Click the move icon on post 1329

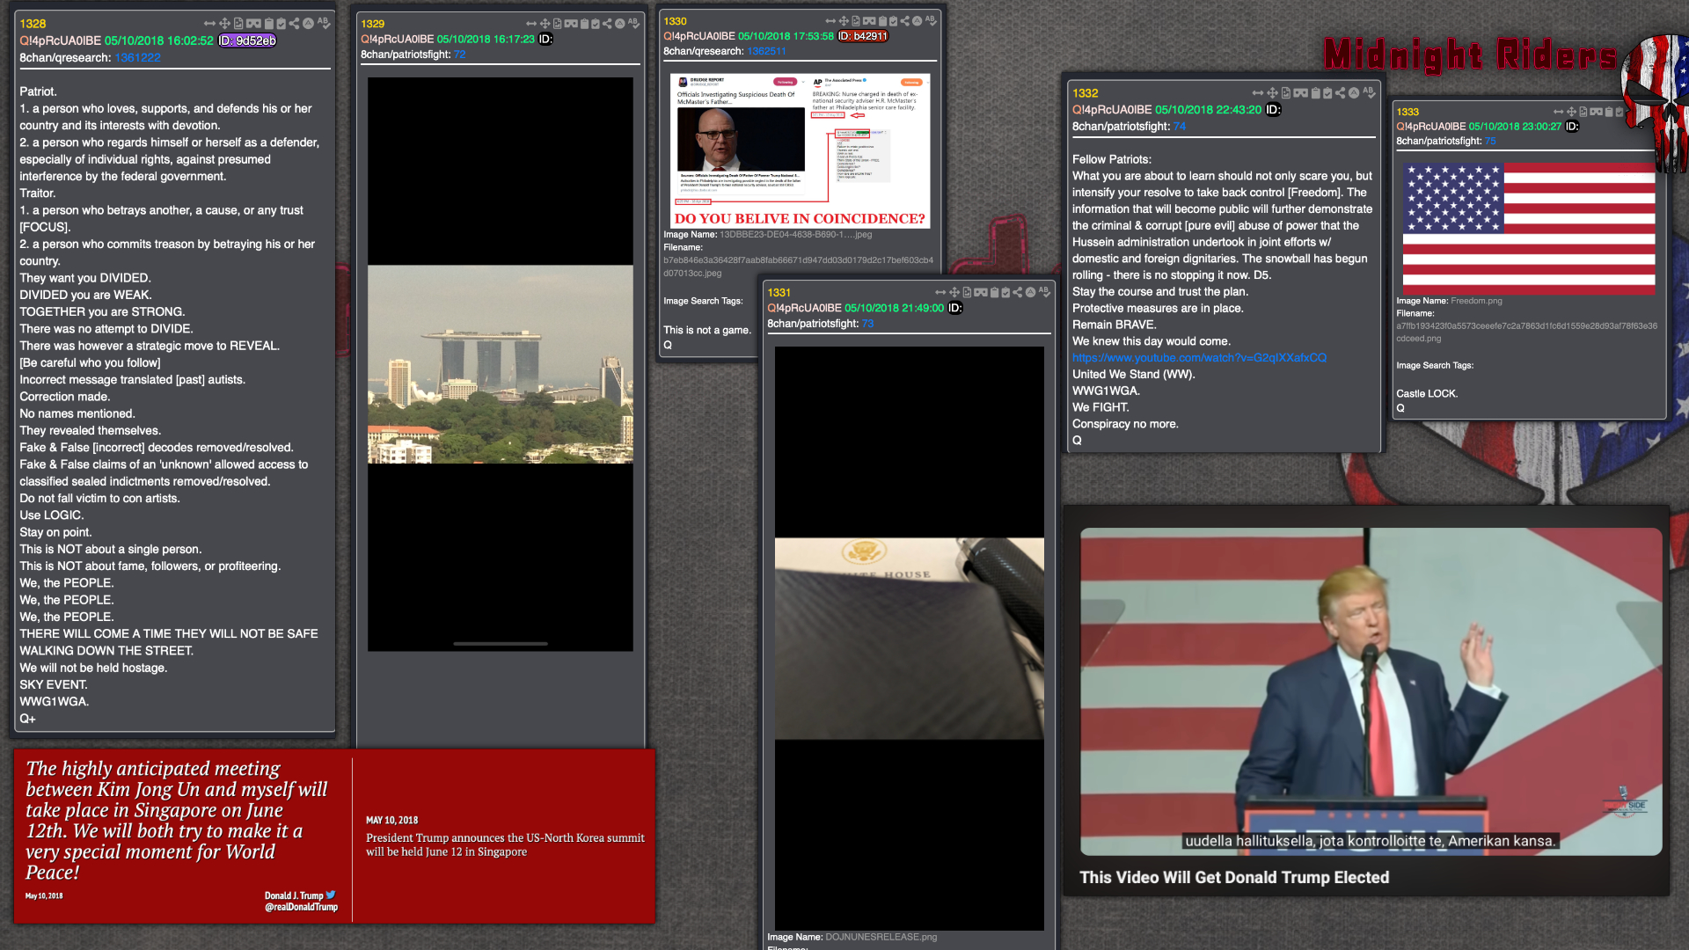click(545, 24)
